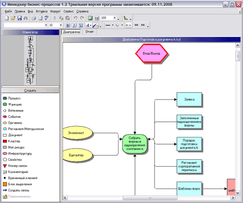Open the arrow direction dropdown
Viewport: 243px width, 203px height.
130,25
